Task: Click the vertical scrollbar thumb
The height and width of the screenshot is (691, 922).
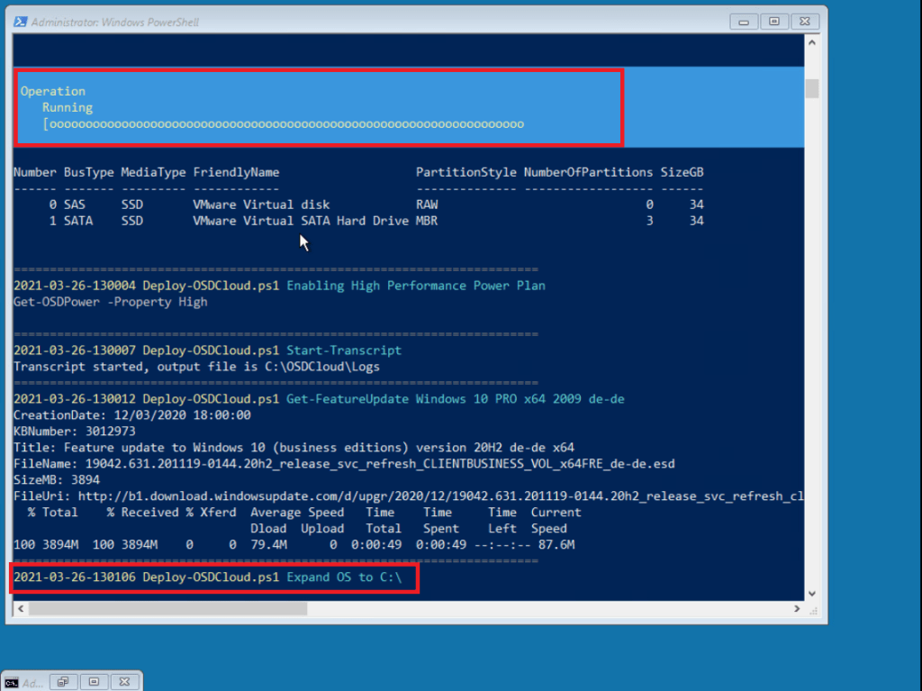Action: [x=812, y=88]
